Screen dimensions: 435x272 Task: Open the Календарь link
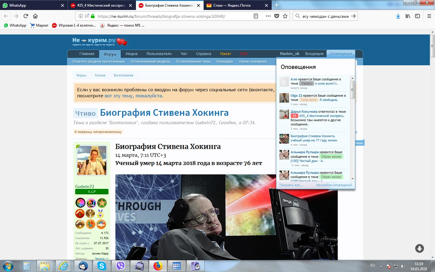click(225, 61)
